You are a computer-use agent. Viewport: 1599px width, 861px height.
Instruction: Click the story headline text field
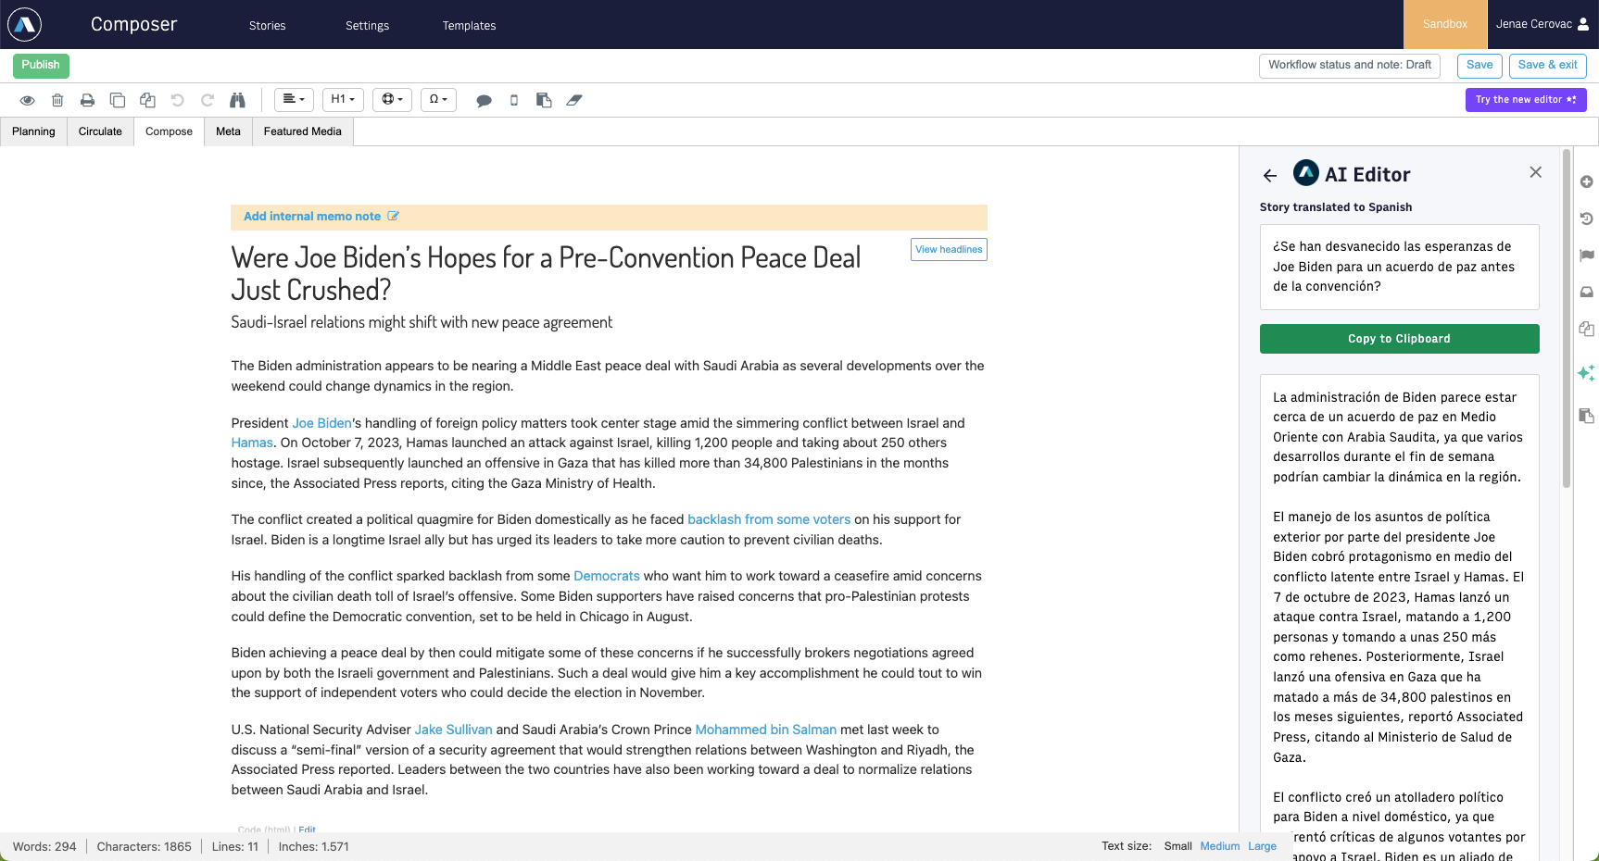click(x=547, y=273)
